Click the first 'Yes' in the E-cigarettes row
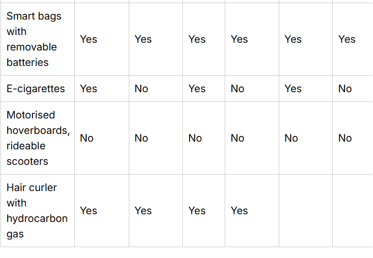The image size is (373, 258). coord(88,89)
